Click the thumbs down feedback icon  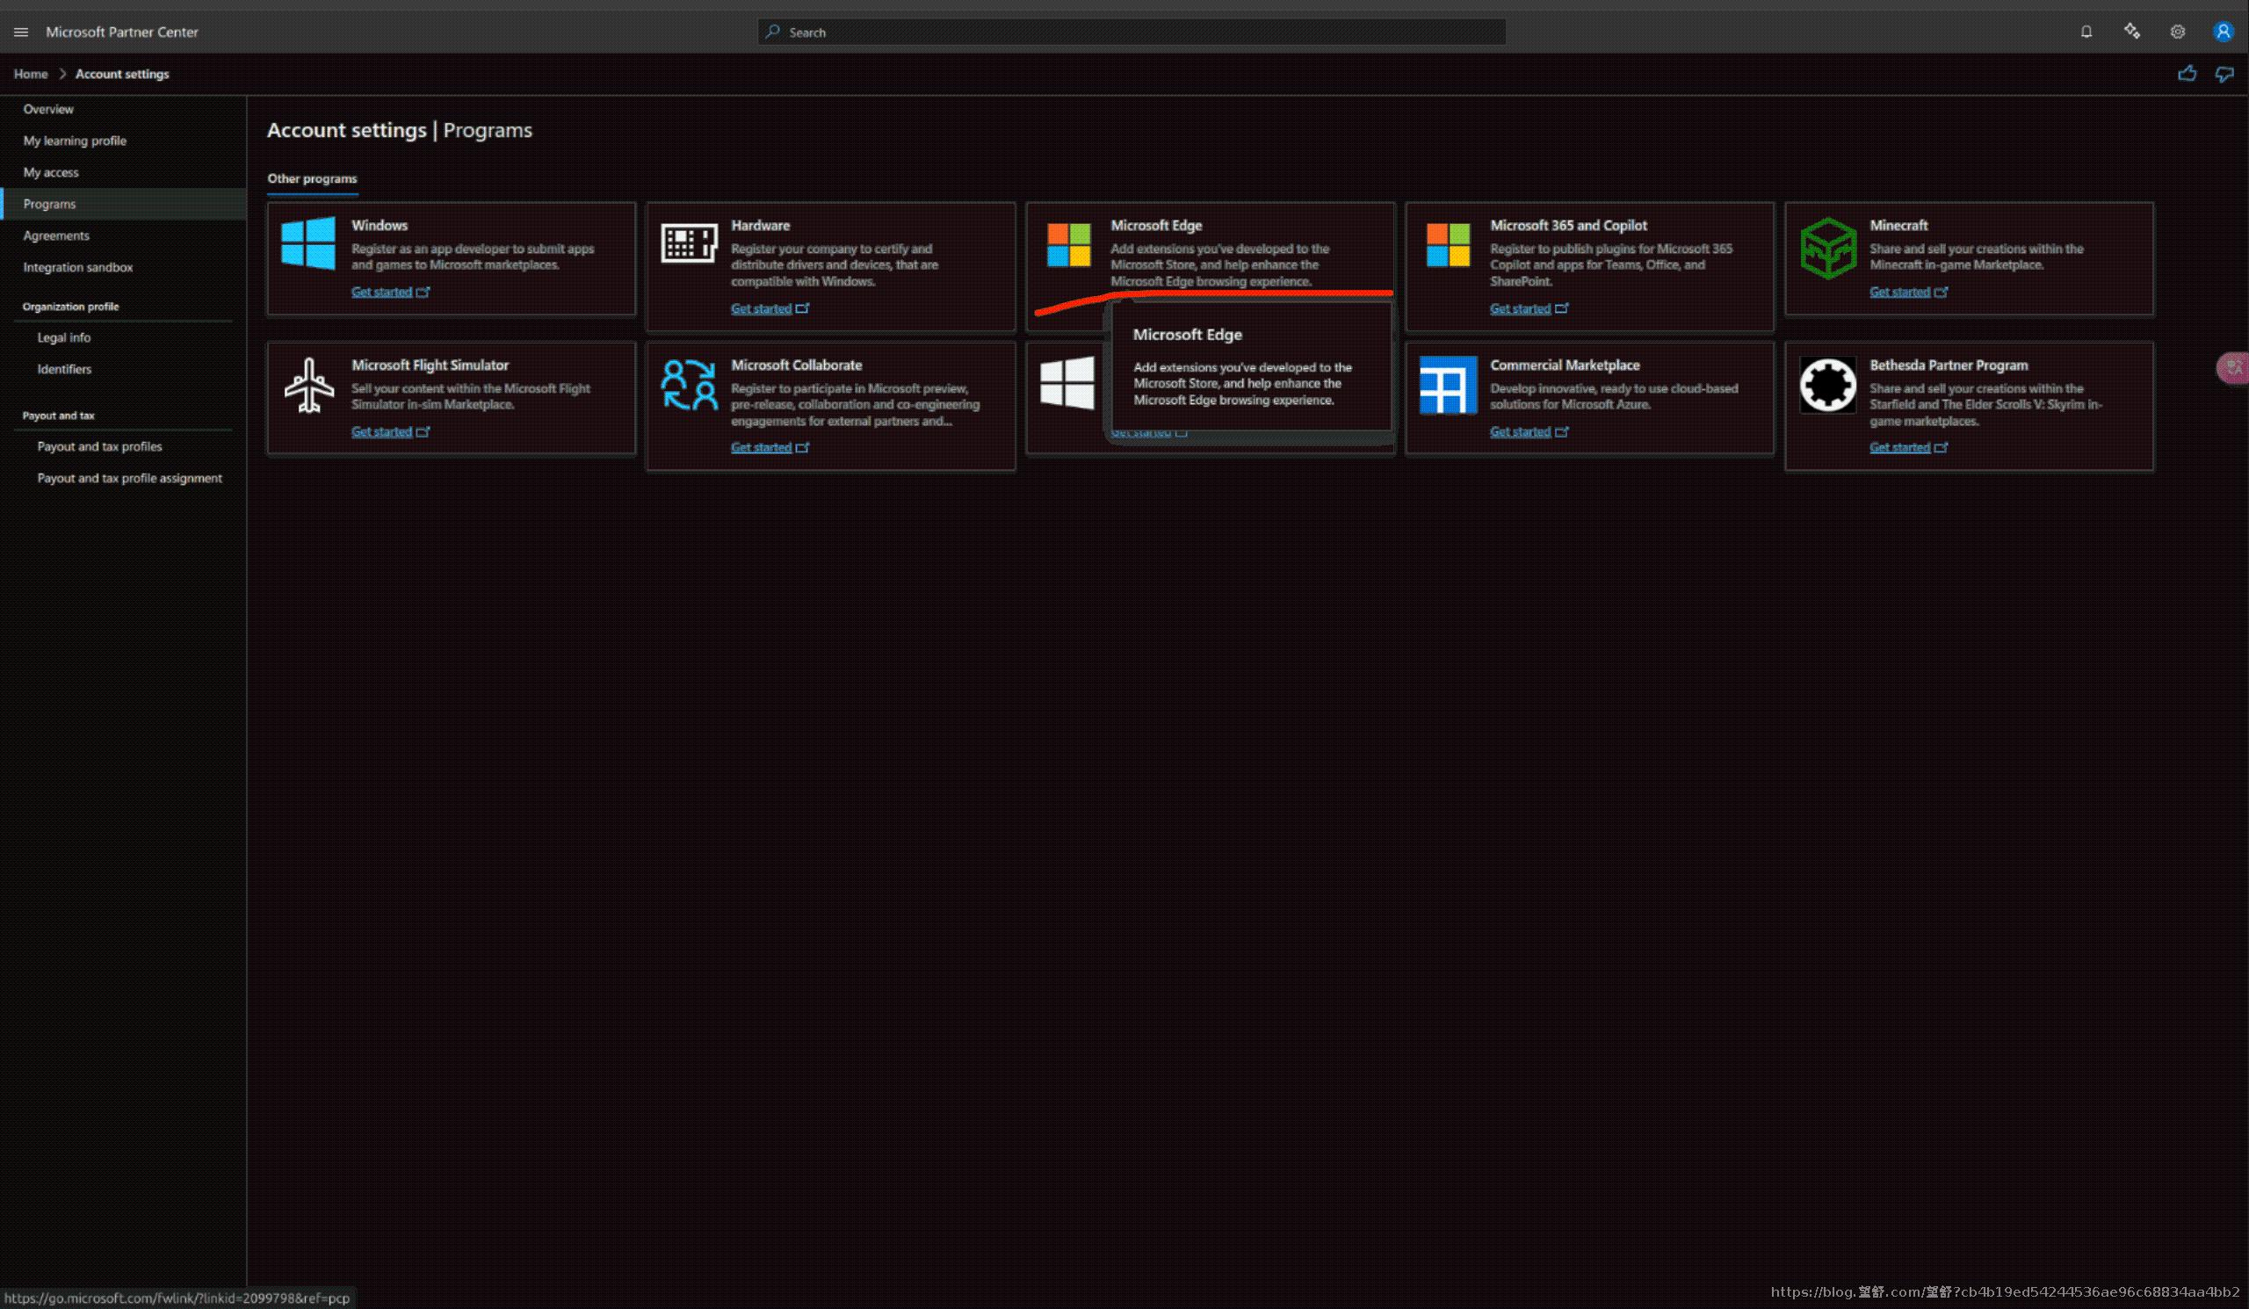[x=2224, y=74]
